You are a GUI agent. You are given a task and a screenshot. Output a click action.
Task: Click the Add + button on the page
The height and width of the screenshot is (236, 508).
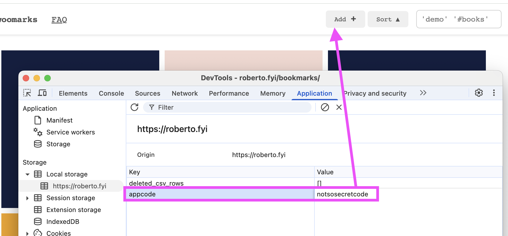click(345, 19)
